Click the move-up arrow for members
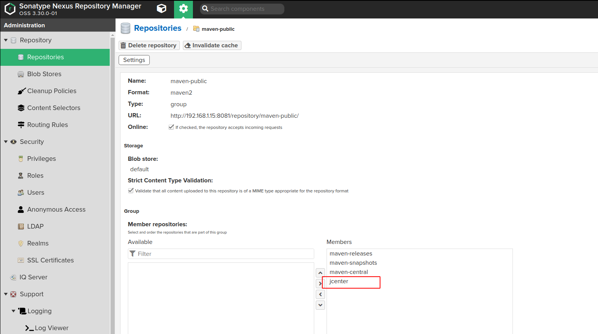Image resolution: width=598 pixels, height=334 pixels. coord(320,273)
